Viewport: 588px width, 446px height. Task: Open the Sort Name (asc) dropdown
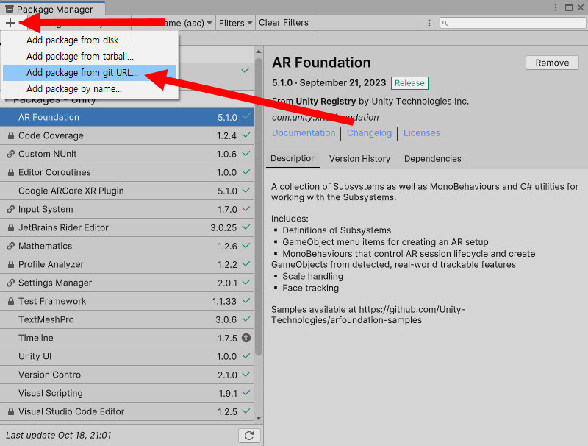pyautogui.click(x=173, y=23)
